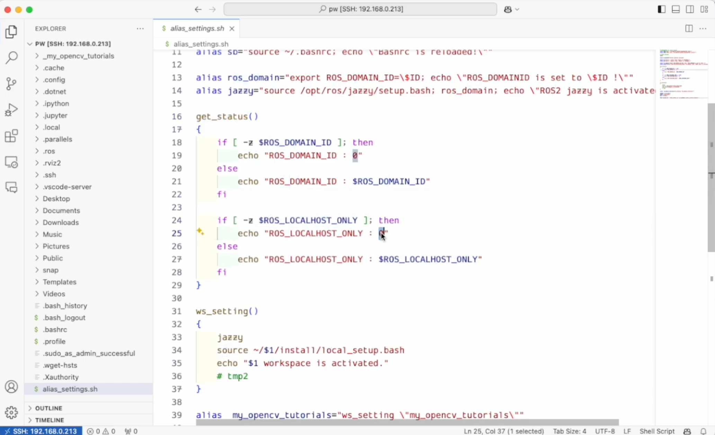Toggle the bottom panel visibility
This screenshot has height=435, width=715.
click(676, 9)
